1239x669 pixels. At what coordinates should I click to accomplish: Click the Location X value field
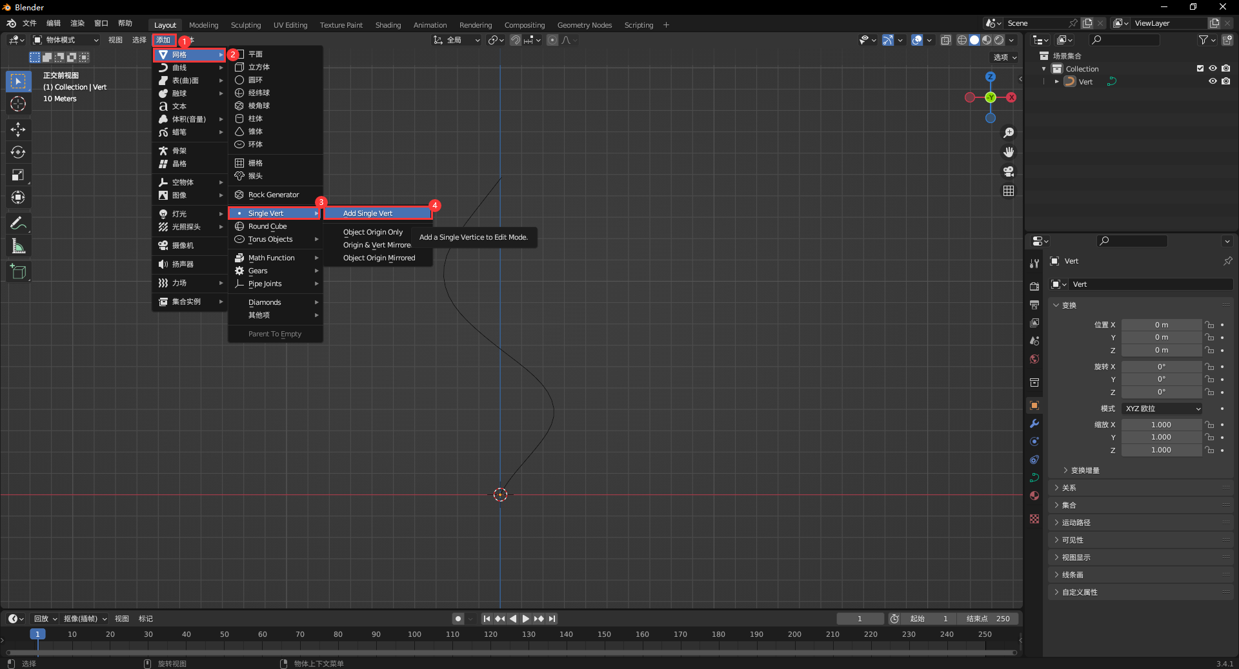coord(1161,325)
